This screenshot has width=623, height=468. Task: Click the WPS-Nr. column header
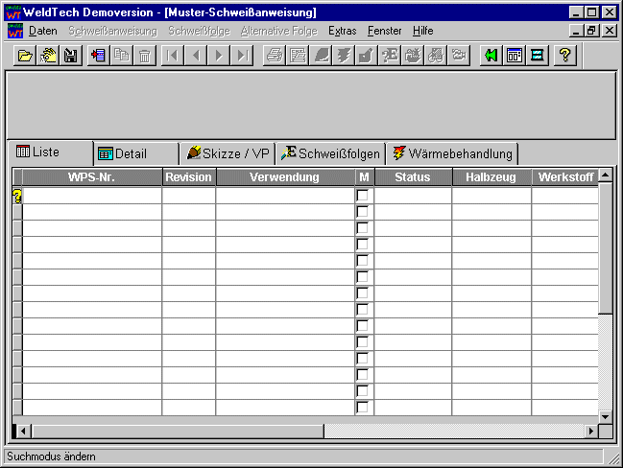92,177
